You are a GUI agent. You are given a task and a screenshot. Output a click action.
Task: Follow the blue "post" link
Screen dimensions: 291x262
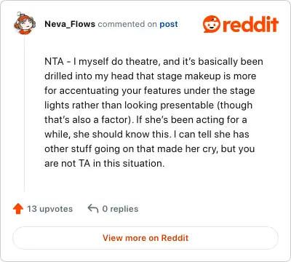[x=169, y=24]
